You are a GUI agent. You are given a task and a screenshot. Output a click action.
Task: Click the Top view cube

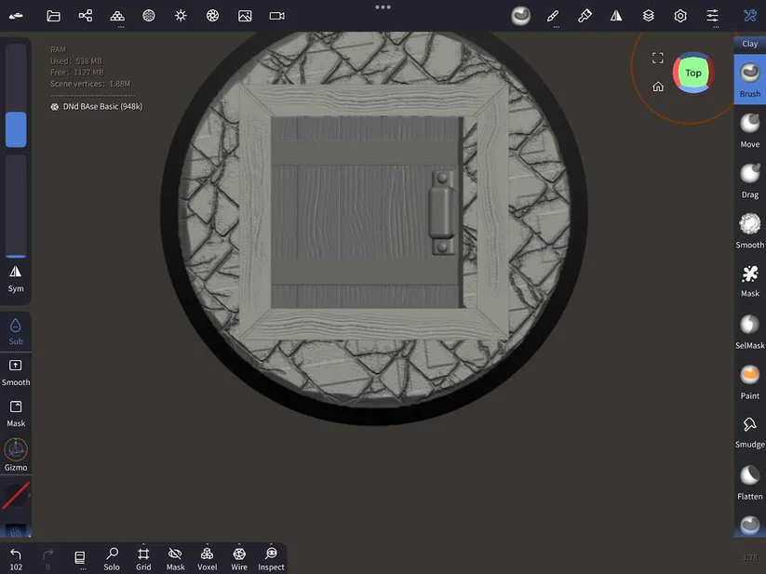(x=692, y=73)
